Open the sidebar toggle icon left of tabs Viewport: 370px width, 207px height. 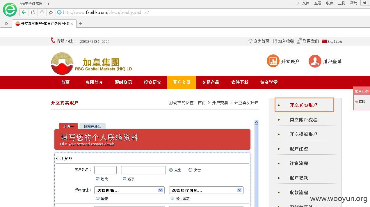pos(6,24)
